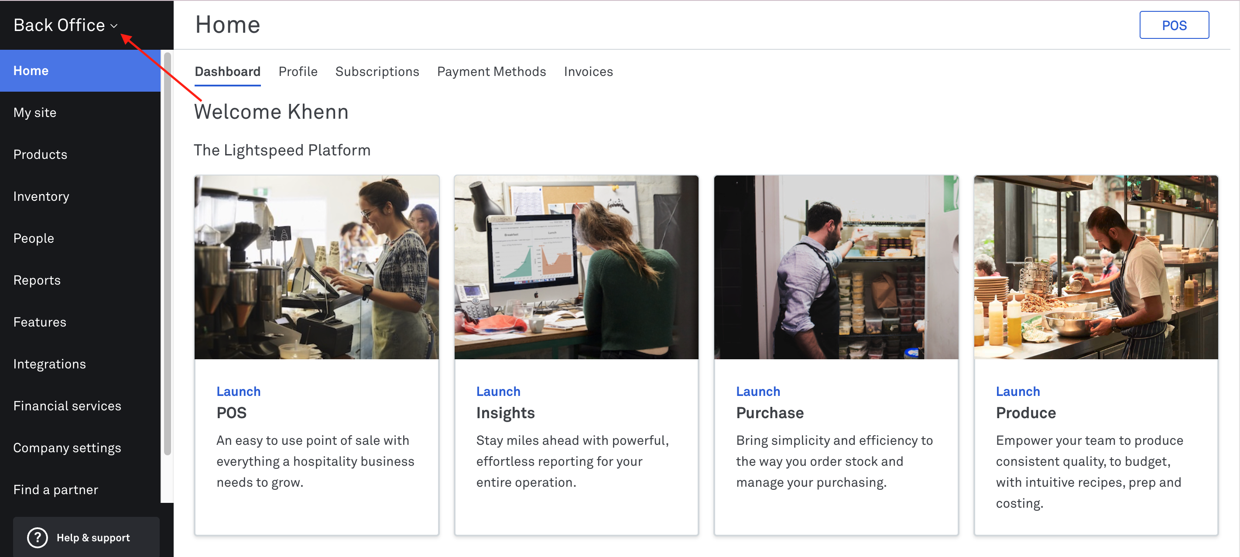The image size is (1240, 557).
Task: Click the sidebar vertical scrollbar
Action: (x=167, y=253)
